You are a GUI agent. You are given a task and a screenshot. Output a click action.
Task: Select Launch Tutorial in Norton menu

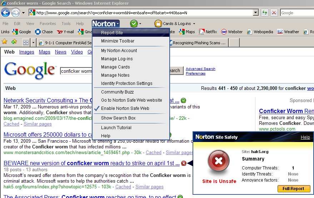pos(116,128)
